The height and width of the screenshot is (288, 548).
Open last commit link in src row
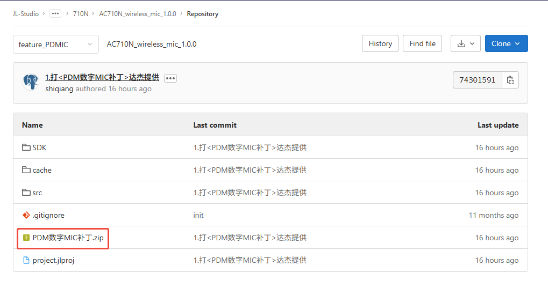tap(250, 193)
